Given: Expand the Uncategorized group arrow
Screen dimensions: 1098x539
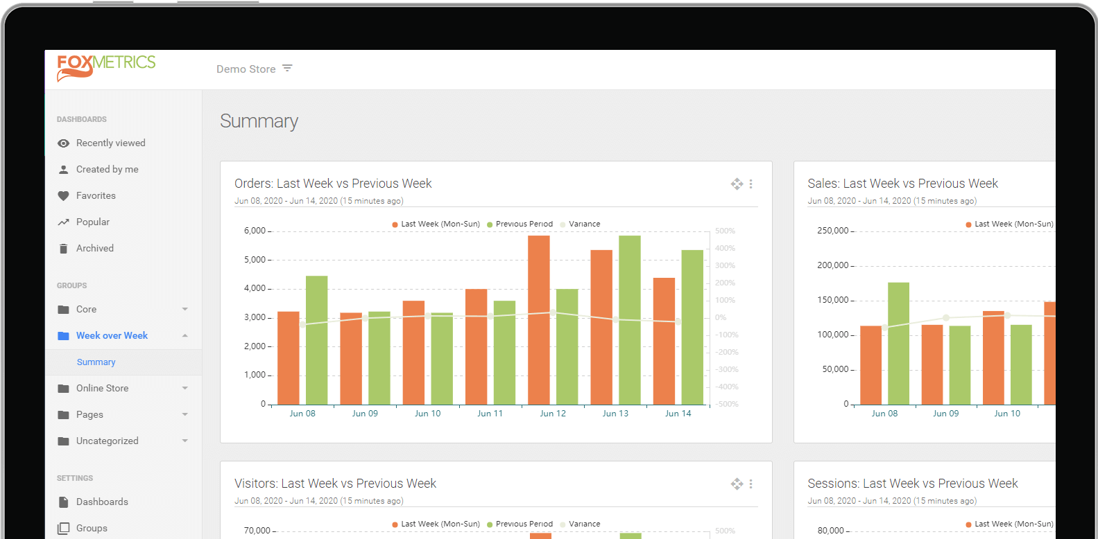Looking at the screenshot, I should pyautogui.click(x=185, y=441).
